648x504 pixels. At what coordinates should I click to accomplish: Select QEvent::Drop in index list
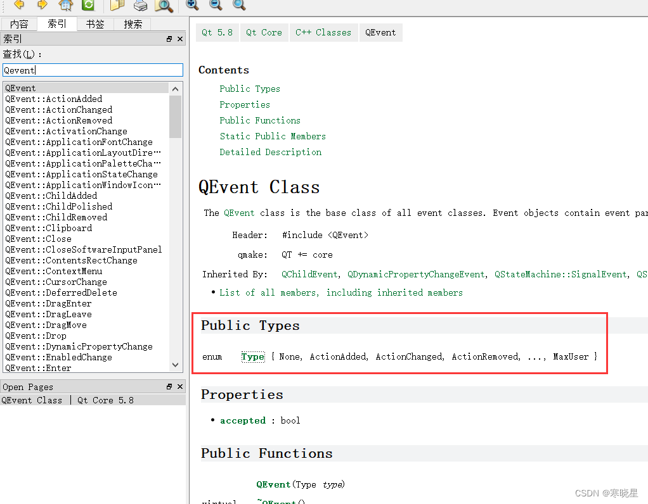[x=86, y=336]
